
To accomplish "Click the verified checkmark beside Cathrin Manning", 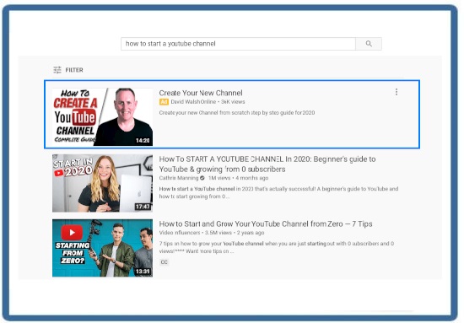I will tap(202, 178).
